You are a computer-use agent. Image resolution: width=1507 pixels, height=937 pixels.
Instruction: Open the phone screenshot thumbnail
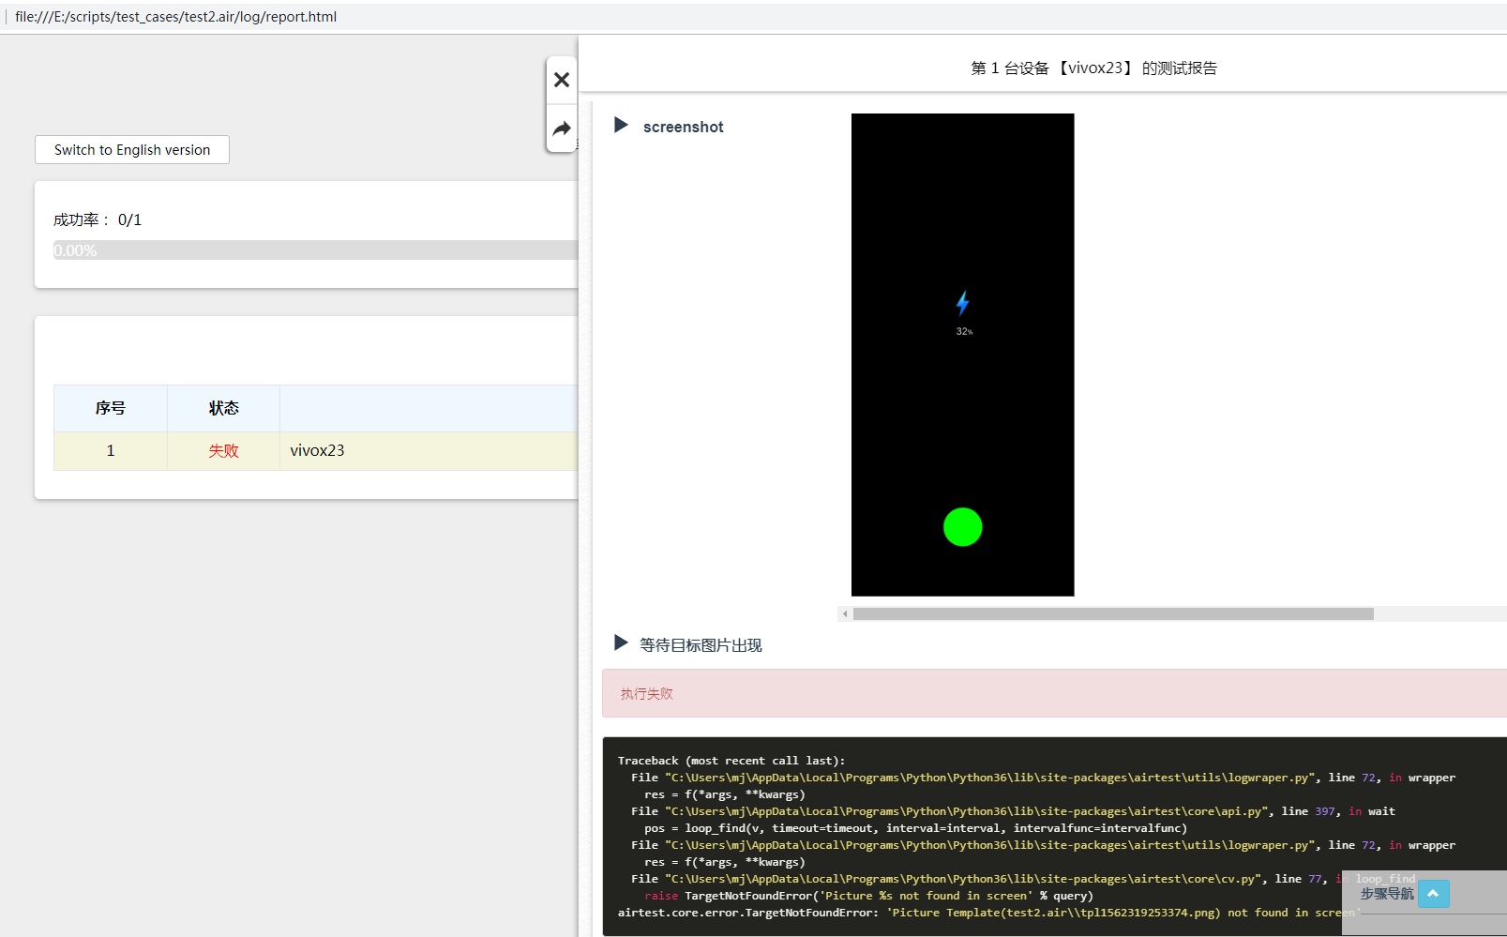click(962, 355)
